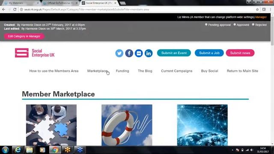
Task: Click Return to Main Site
Action: tap(242, 71)
